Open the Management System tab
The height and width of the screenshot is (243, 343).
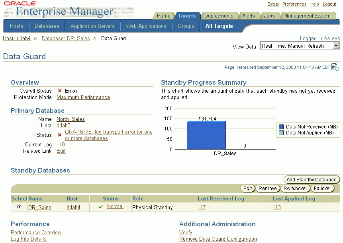coord(307,16)
